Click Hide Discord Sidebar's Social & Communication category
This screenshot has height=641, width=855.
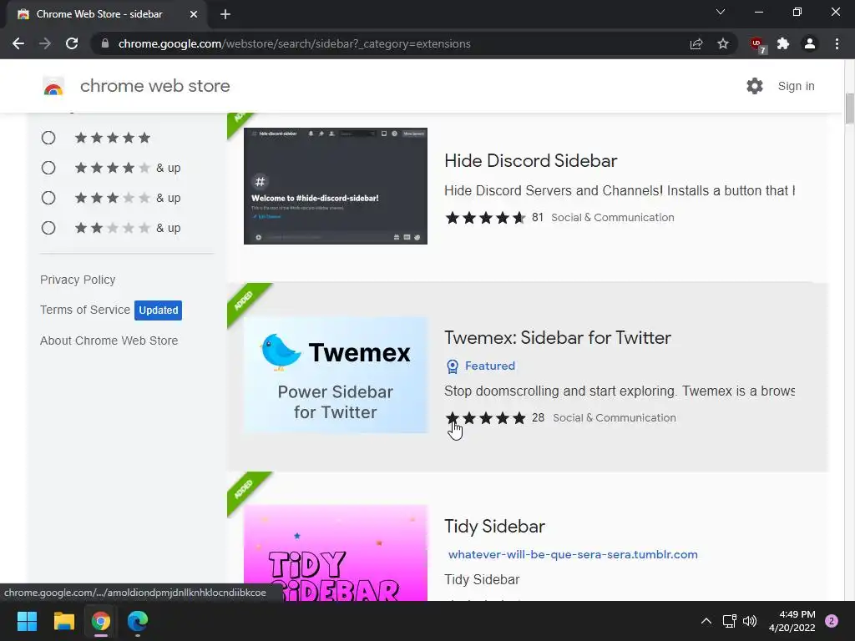click(613, 218)
